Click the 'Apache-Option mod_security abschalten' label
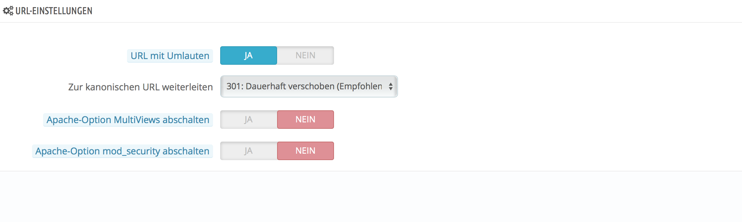The height and width of the screenshot is (222, 742). [x=122, y=151]
